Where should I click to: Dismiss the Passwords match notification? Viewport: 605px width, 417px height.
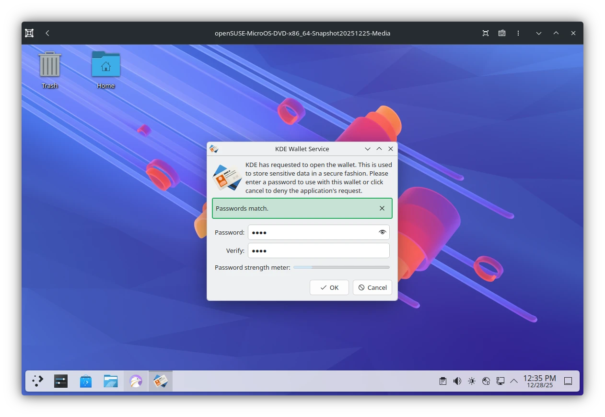point(382,208)
